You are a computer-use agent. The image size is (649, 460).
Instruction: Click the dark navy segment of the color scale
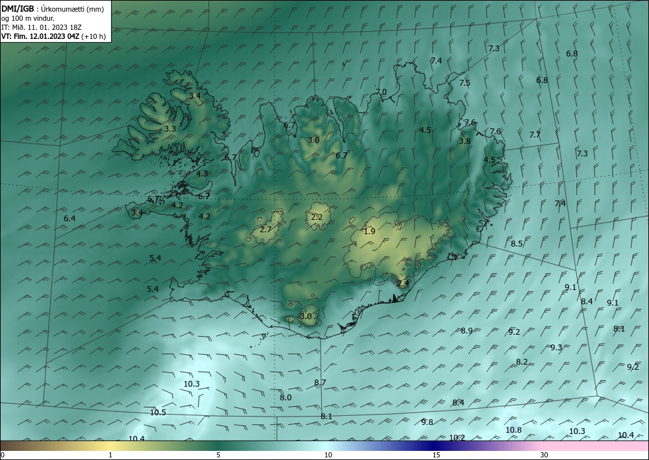(435, 446)
